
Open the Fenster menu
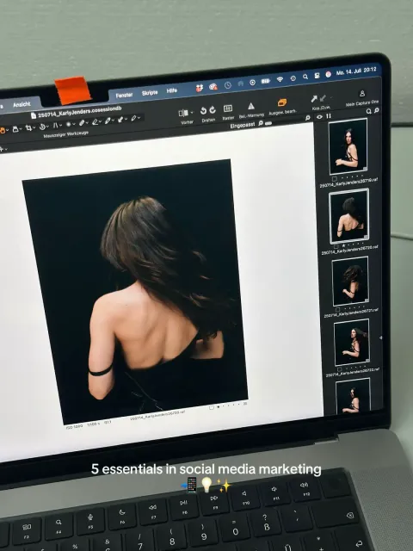pos(124,96)
